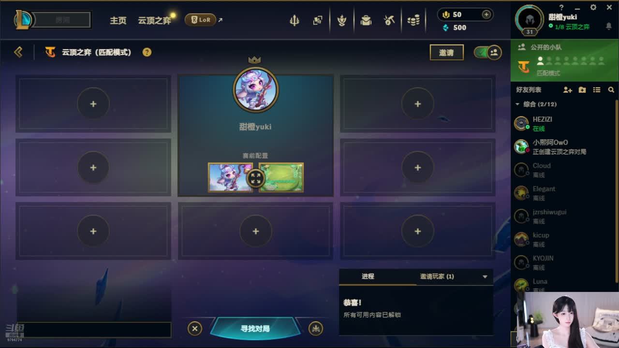619x348 pixels.
Task: Add currency with the plus button
Action: [x=486, y=14]
